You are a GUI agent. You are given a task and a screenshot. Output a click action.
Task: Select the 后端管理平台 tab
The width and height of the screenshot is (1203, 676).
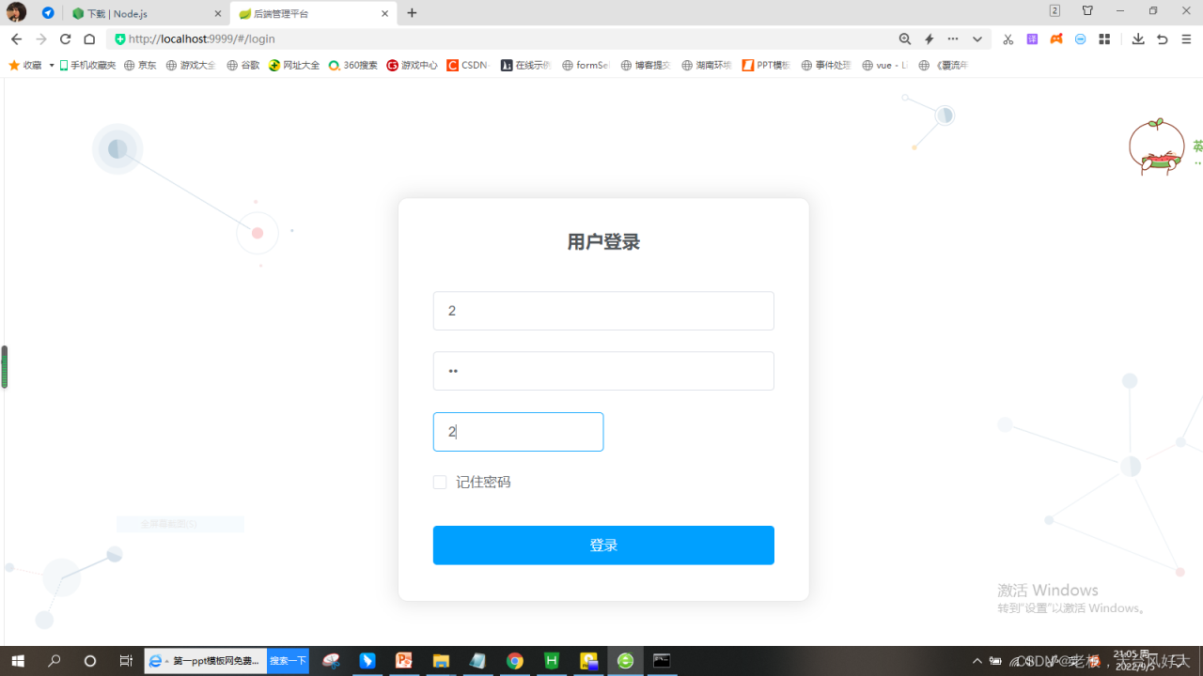[x=313, y=13]
